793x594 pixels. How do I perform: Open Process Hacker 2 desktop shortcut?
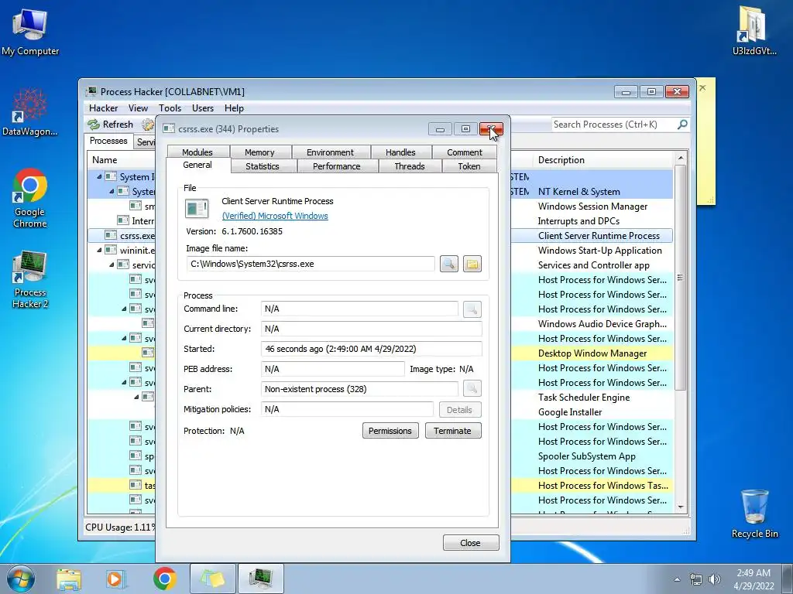pyautogui.click(x=30, y=278)
